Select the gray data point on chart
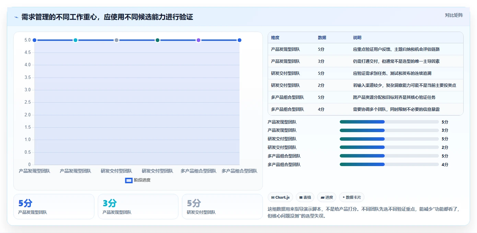477x233 pixels. point(116,40)
